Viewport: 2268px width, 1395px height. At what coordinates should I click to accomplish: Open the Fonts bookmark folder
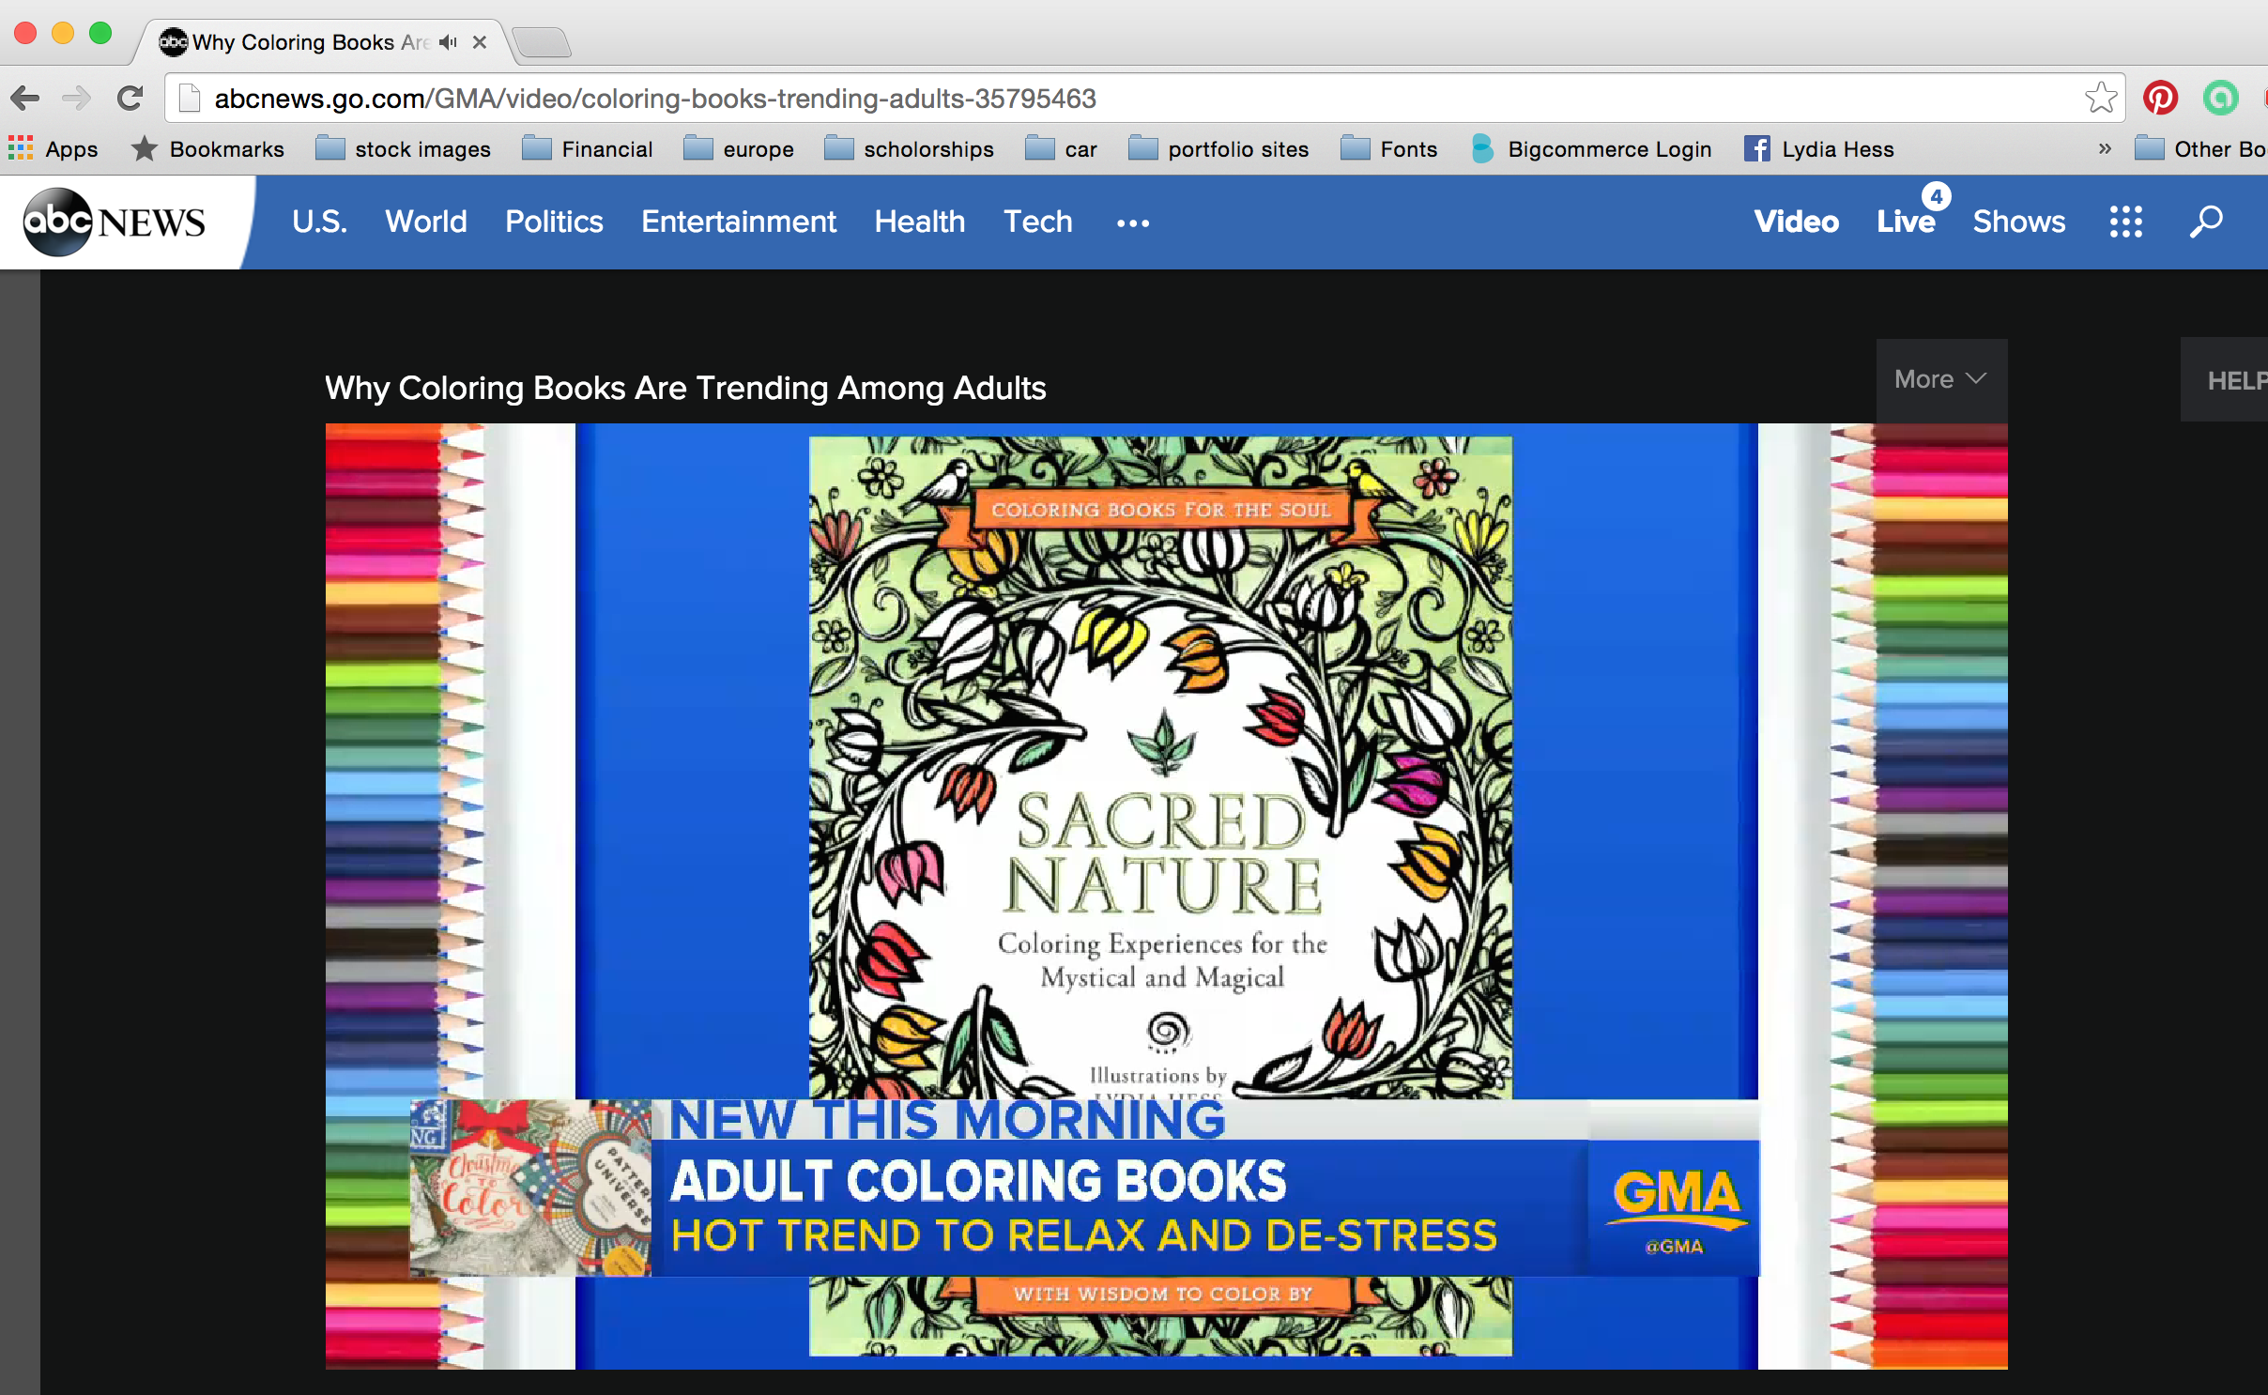click(x=1388, y=149)
